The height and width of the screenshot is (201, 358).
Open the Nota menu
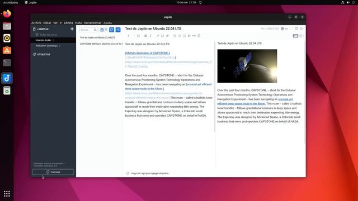pyautogui.click(x=78, y=23)
